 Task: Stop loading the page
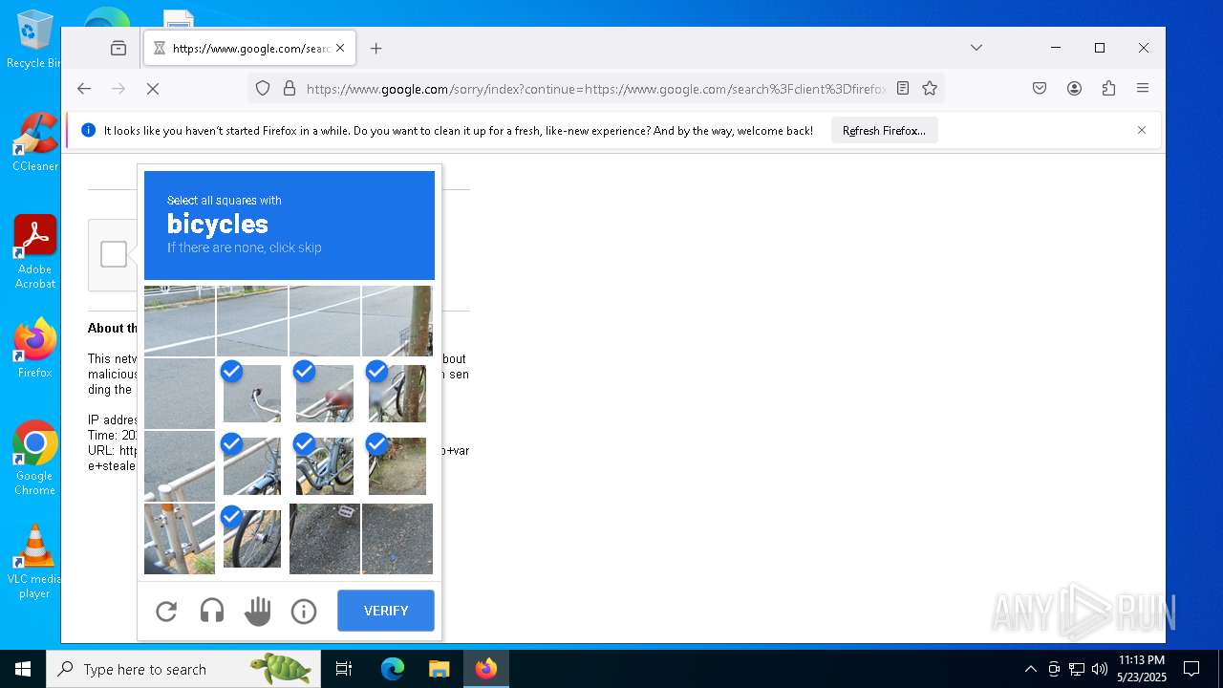point(153,89)
